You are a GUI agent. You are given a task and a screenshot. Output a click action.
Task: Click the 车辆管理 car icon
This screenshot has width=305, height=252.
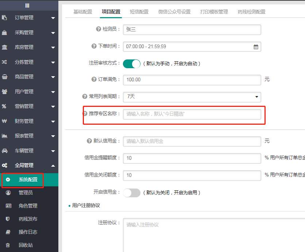coord(5,151)
